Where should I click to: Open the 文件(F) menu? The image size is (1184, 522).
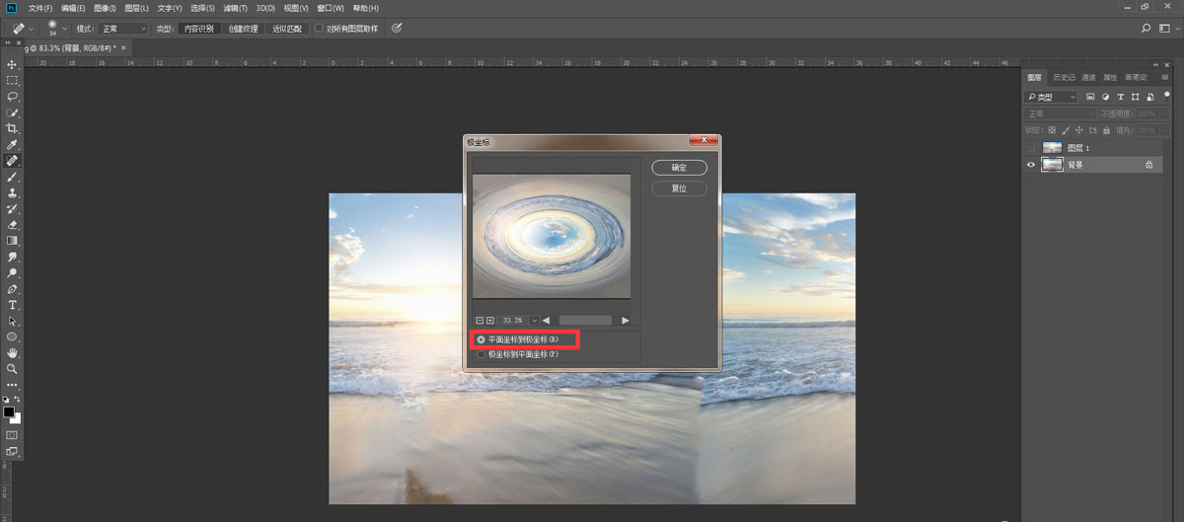[x=40, y=8]
